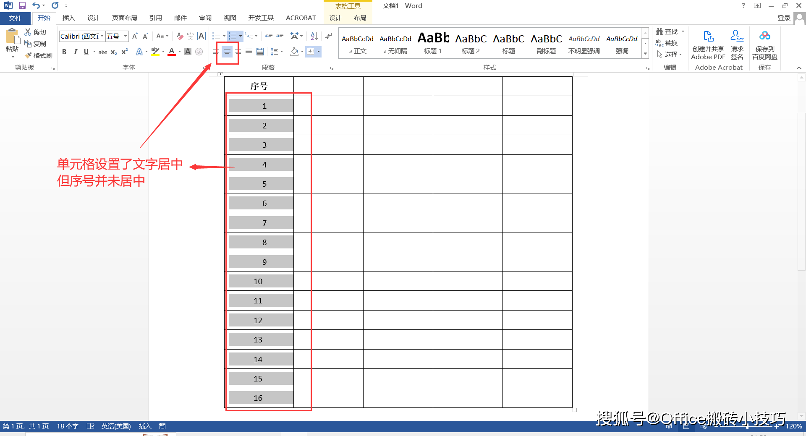
Task: Click the Copy (复制) button
Action: (x=35, y=44)
